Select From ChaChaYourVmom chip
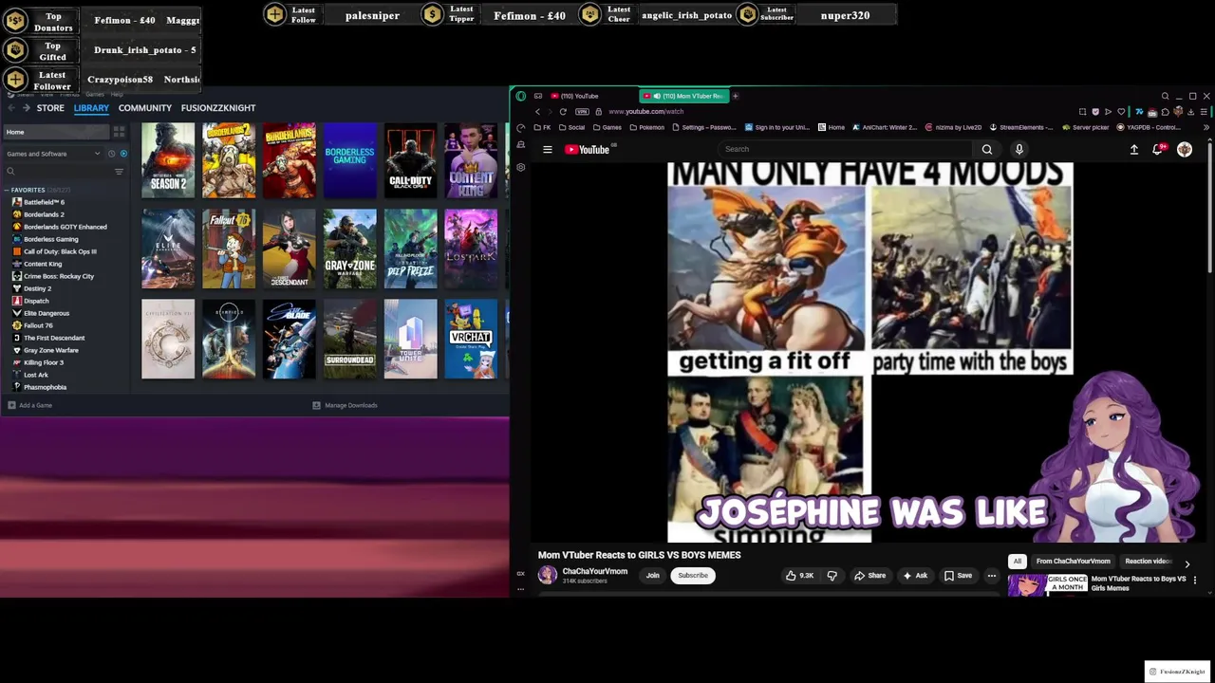Screen dimensions: 1215x683 [1073, 561]
